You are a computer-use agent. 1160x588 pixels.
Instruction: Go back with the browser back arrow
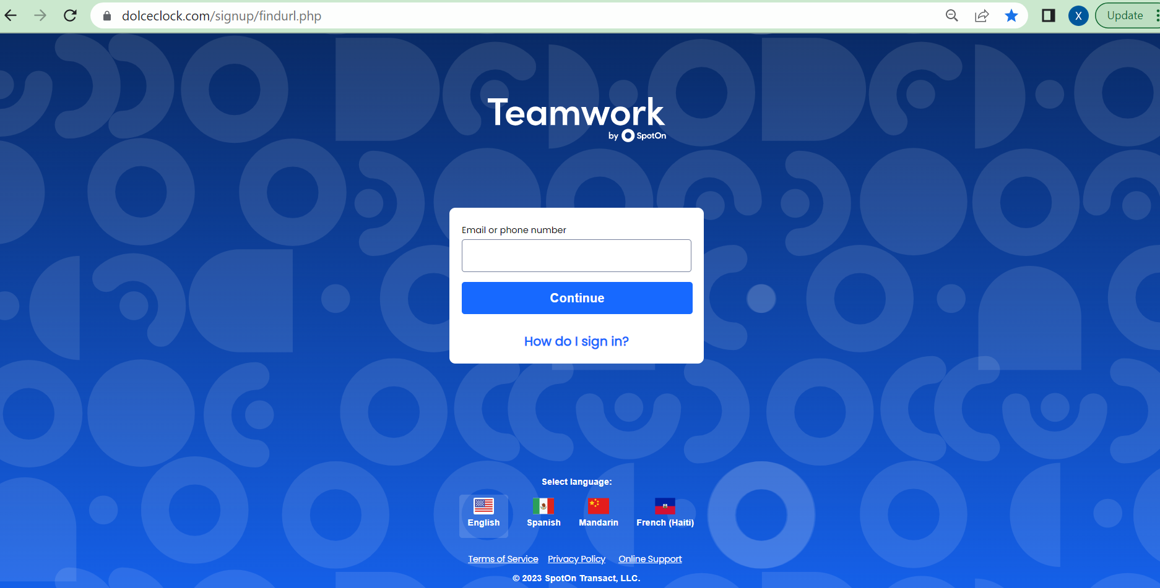pyautogui.click(x=11, y=15)
